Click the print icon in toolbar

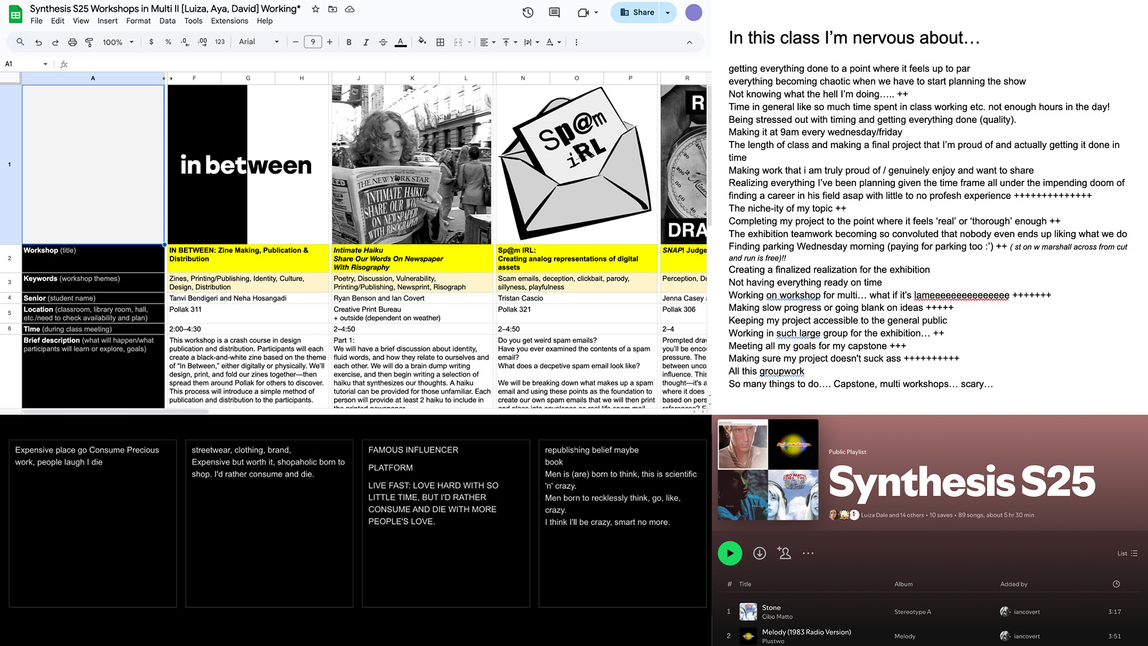point(72,42)
